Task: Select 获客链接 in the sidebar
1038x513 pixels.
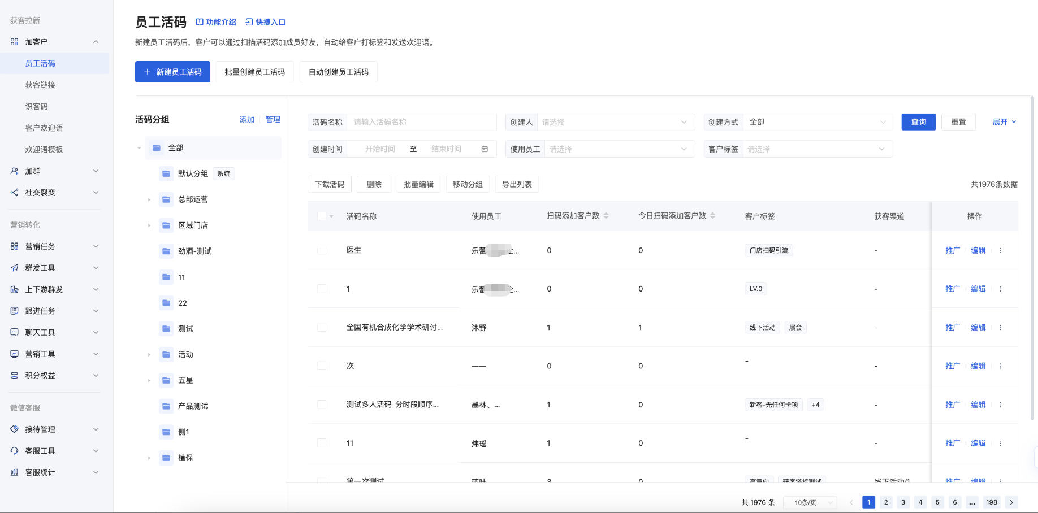Action: point(40,85)
